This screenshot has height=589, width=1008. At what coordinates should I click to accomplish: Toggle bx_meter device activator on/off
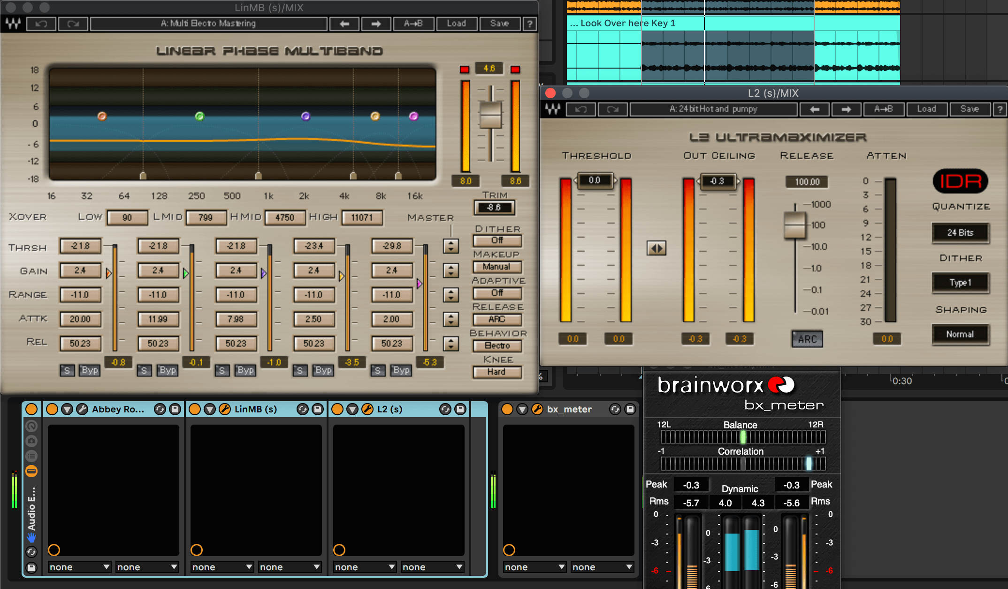507,409
